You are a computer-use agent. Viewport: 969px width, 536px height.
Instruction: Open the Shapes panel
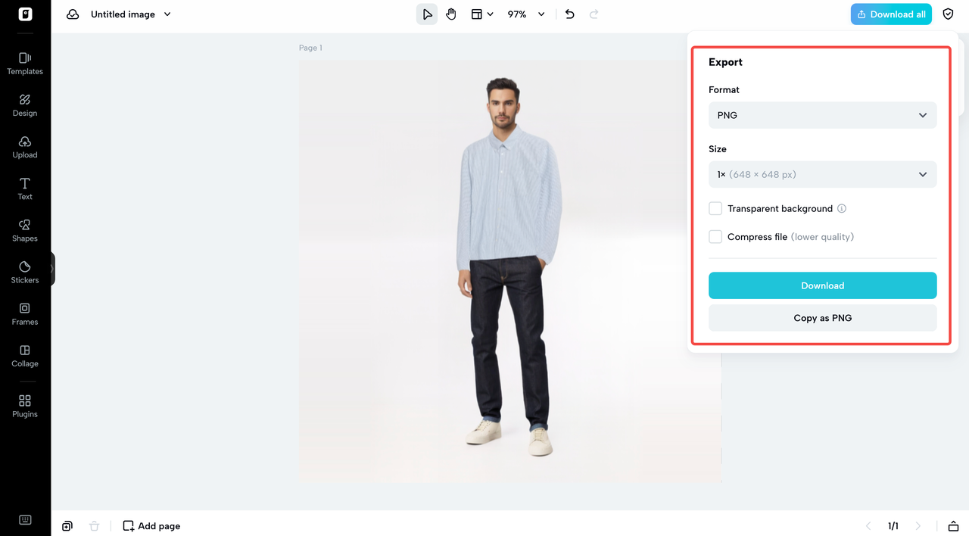point(24,229)
